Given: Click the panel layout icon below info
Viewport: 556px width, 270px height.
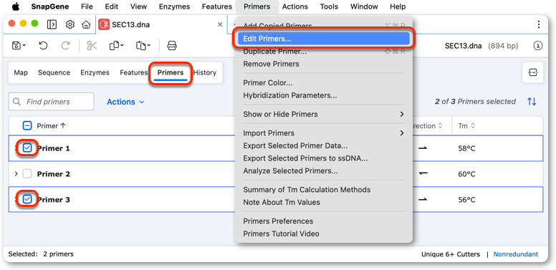Looking at the screenshot, I should click(x=532, y=72).
